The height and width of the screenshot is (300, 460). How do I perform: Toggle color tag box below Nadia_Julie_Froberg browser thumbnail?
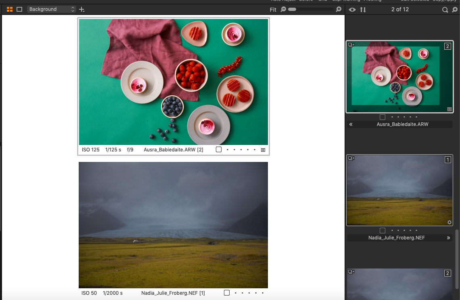[383, 231]
